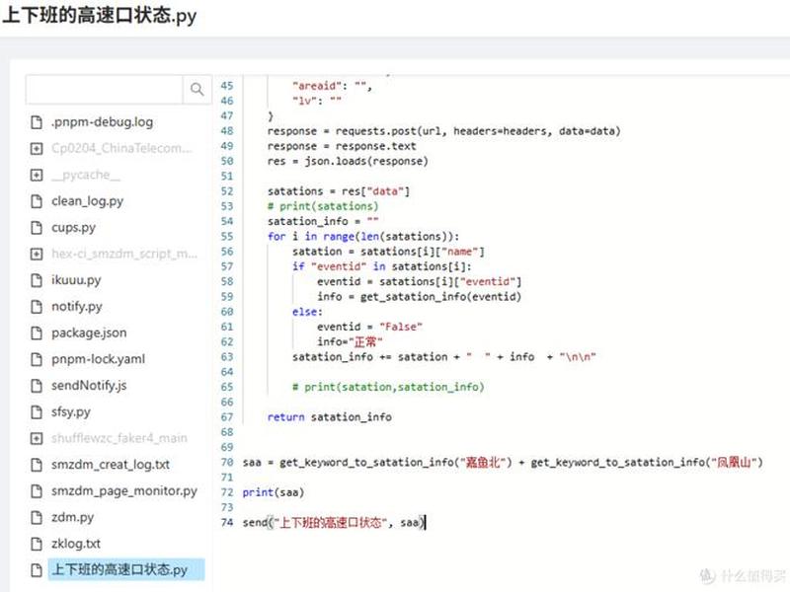
Task: Select the Cp0204_ChinaTelecom folder name
Action: (120, 148)
